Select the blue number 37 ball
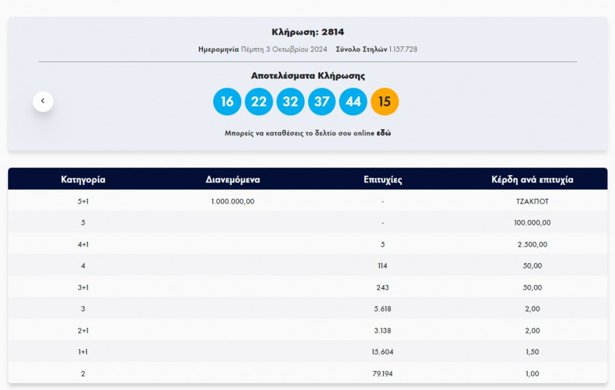This screenshot has height=390, width=615. point(322,102)
